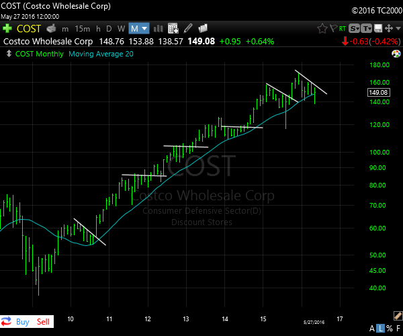Click the high price 153.88 value
The image size is (403, 336).
pos(141,42)
